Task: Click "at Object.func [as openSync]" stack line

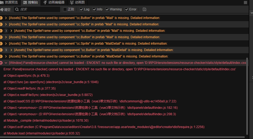Action: coord(51,82)
